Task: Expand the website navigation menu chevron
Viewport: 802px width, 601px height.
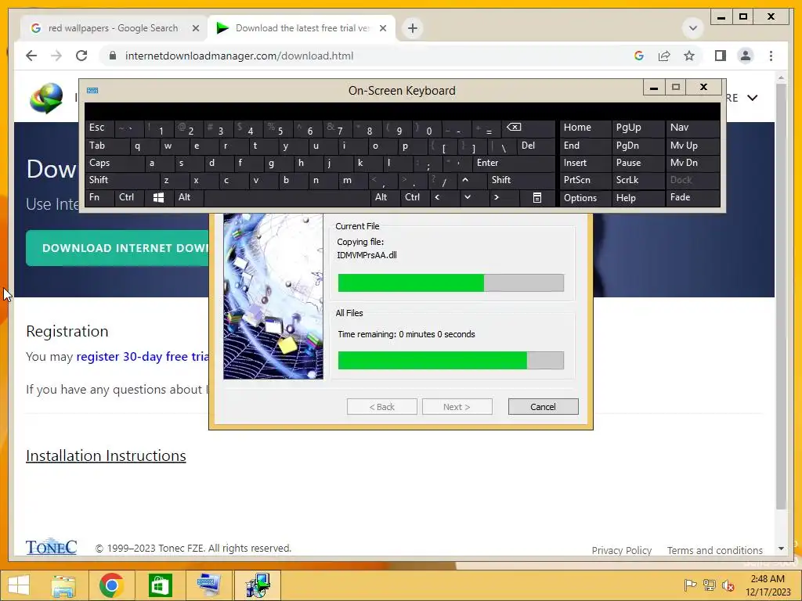Action: [753, 98]
